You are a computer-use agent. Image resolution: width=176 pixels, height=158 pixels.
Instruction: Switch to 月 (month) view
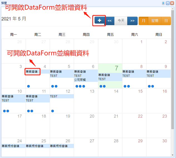click(x=143, y=21)
